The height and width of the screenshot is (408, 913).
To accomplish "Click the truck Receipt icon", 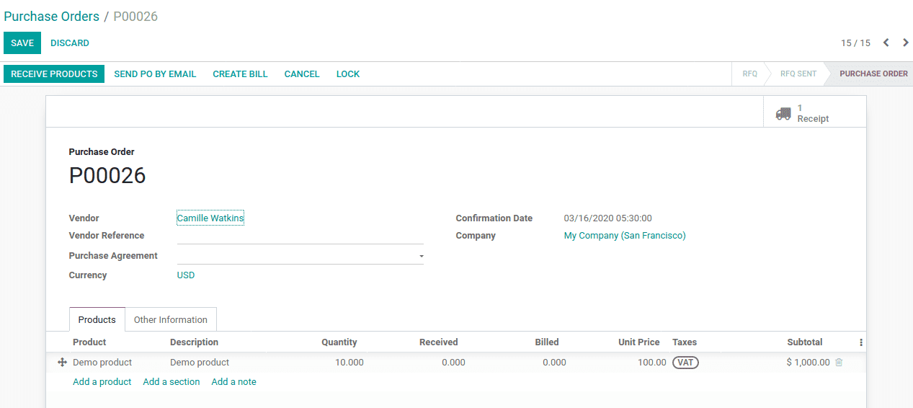I will 783,114.
